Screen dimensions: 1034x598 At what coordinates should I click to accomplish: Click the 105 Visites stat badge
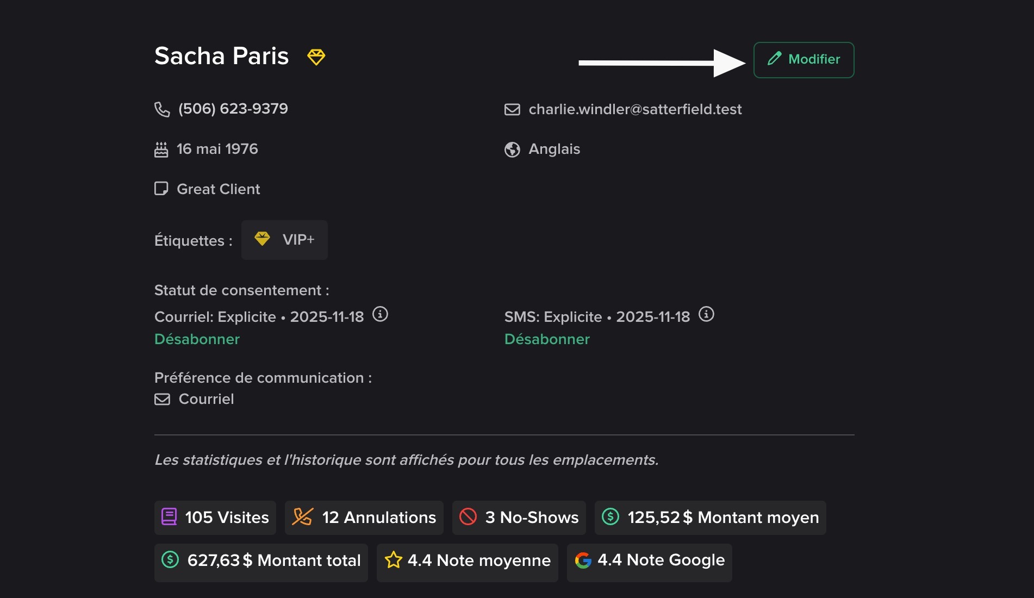215,518
